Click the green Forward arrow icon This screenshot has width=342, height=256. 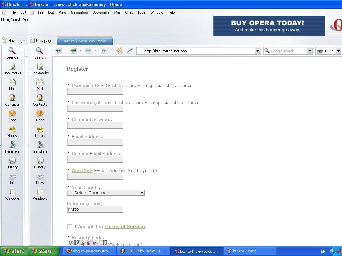89,51
